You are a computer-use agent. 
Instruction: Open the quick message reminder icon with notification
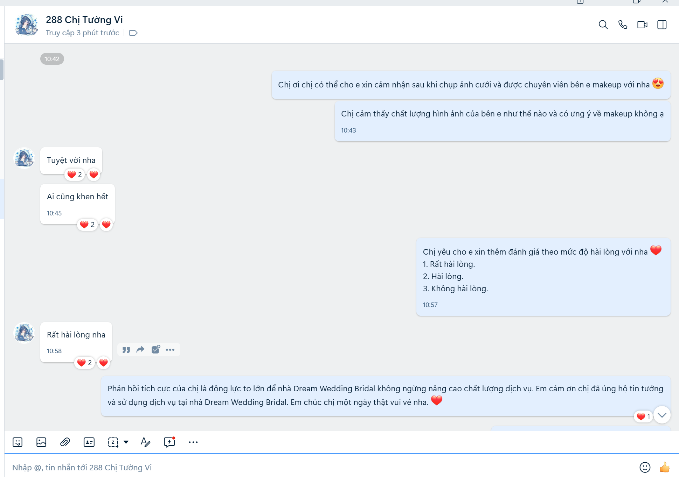[x=169, y=442]
